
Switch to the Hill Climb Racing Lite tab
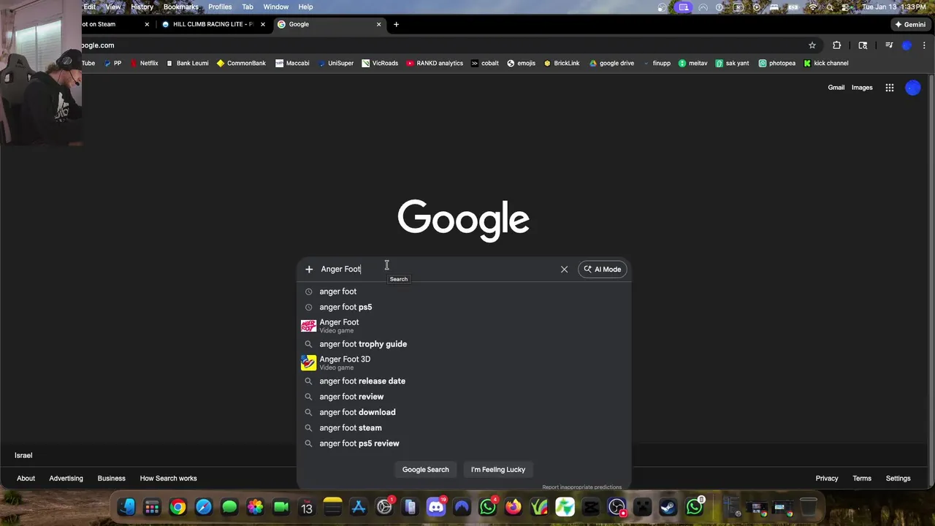click(214, 24)
